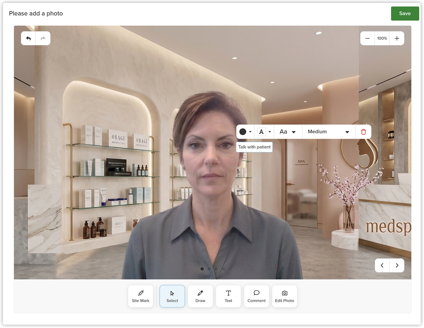Click the undo arrow icon

(x=28, y=38)
